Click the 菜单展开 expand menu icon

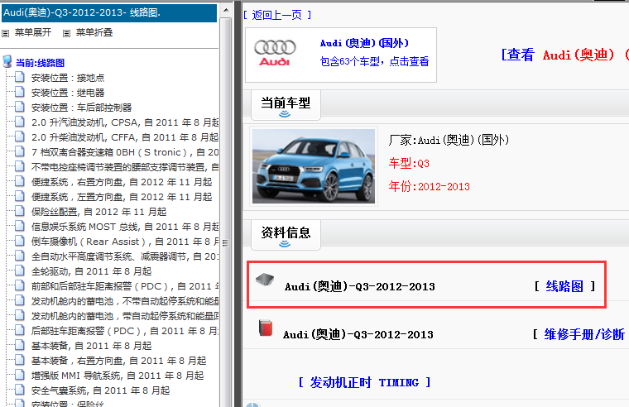(x=5, y=33)
